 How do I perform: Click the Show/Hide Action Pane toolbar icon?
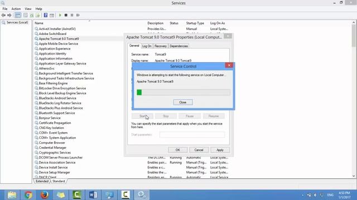(52, 15)
